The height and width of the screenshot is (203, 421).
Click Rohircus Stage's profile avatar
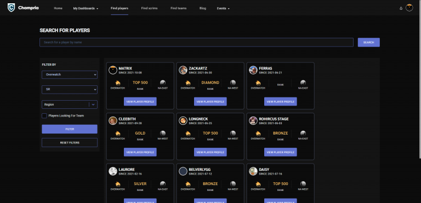click(253, 120)
